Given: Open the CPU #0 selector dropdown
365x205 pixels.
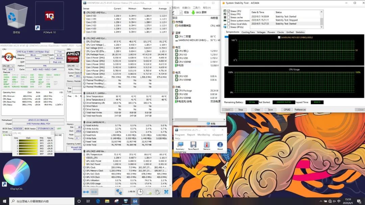Looking at the screenshot, I should [8, 66].
